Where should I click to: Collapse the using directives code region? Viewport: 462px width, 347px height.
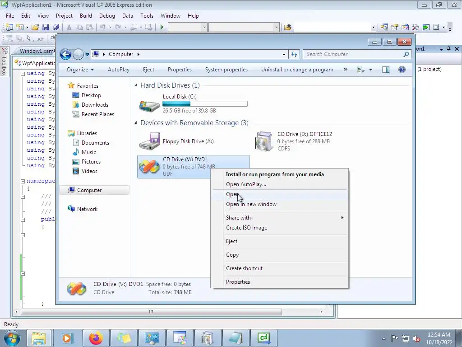(23, 74)
